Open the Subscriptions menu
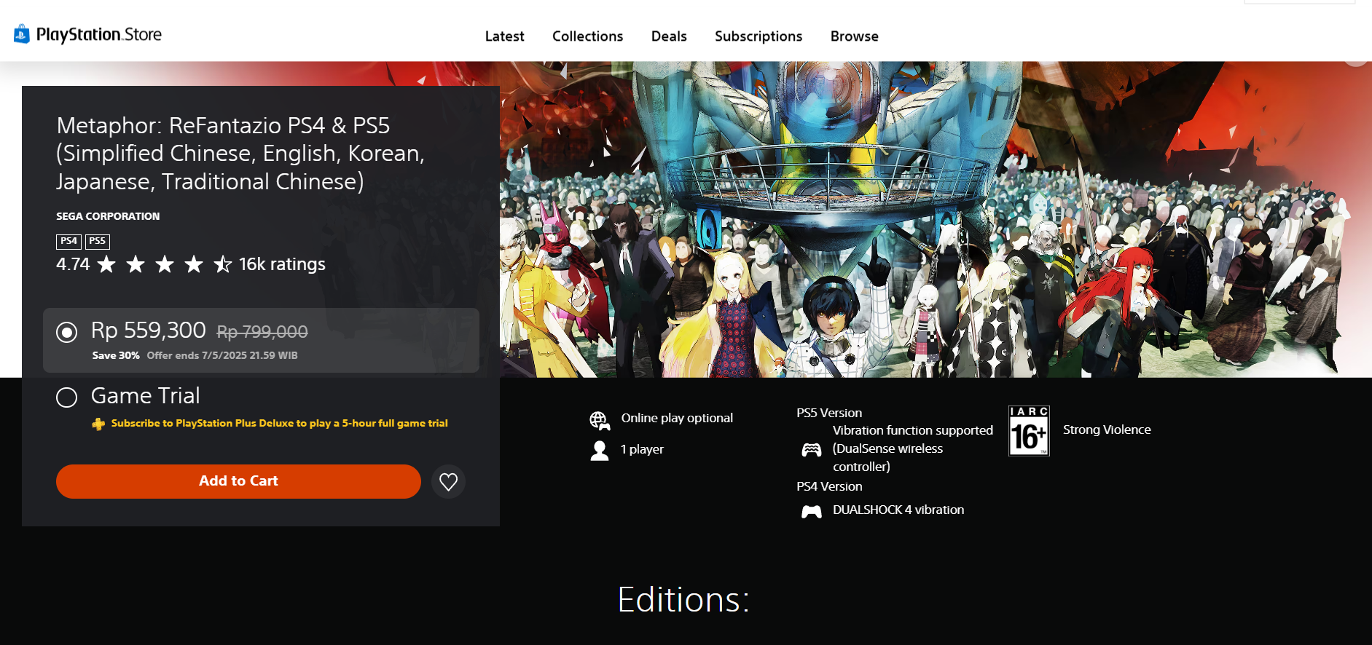1372x645 pixels. point(758,36)
